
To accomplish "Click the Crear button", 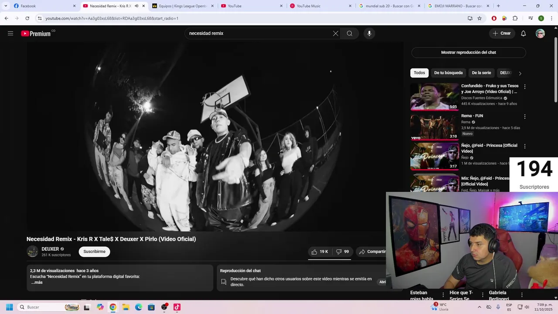I will tap(502, 34).
